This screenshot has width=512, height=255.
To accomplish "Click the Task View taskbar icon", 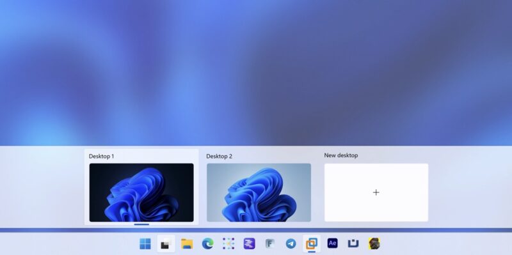I will tap(166, 243).
